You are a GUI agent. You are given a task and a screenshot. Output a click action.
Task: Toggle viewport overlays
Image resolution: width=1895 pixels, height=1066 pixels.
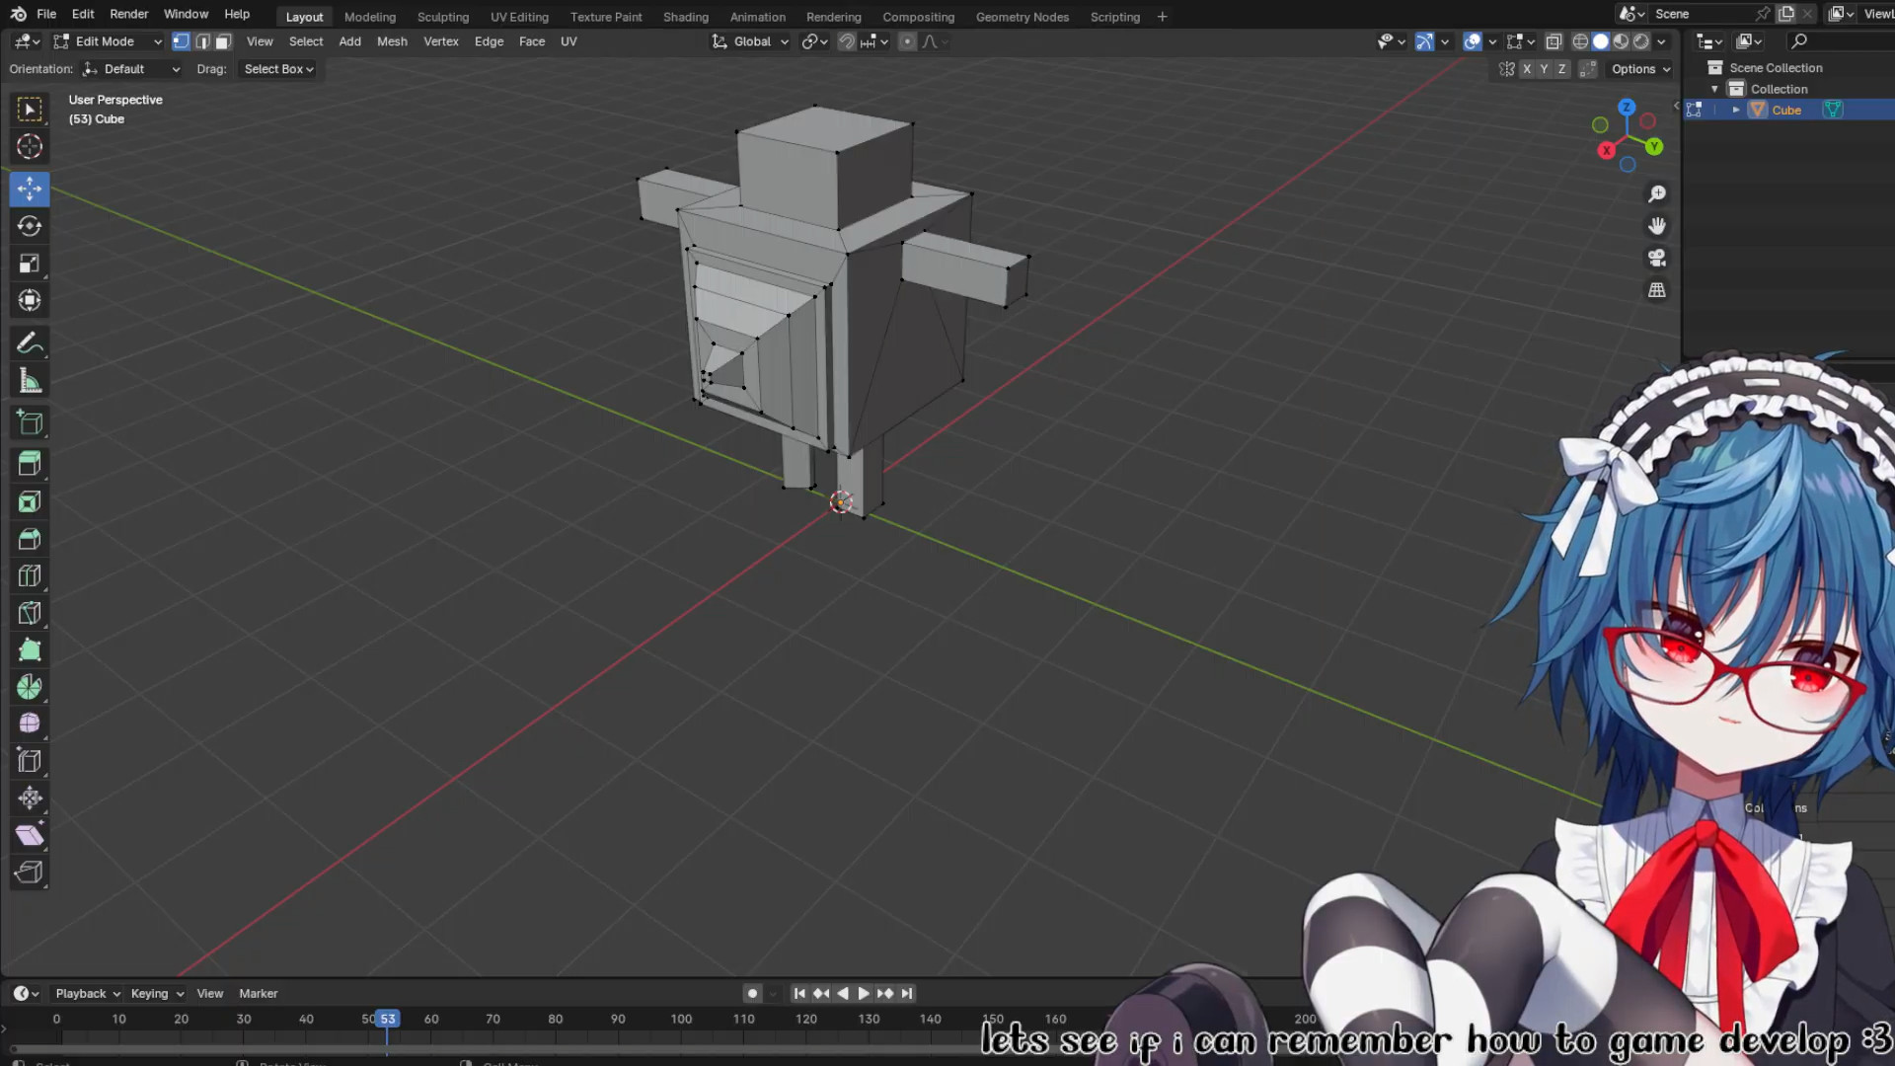pyautogui.click(x=1473, y=41)
